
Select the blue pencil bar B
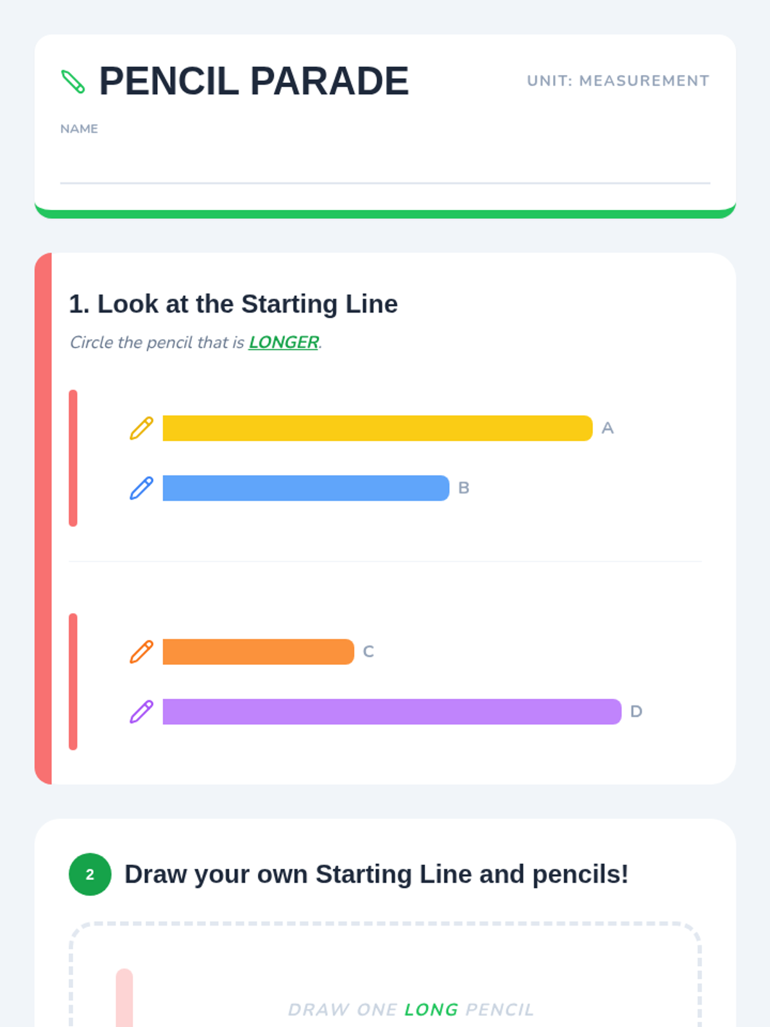[x=305, y=488]
